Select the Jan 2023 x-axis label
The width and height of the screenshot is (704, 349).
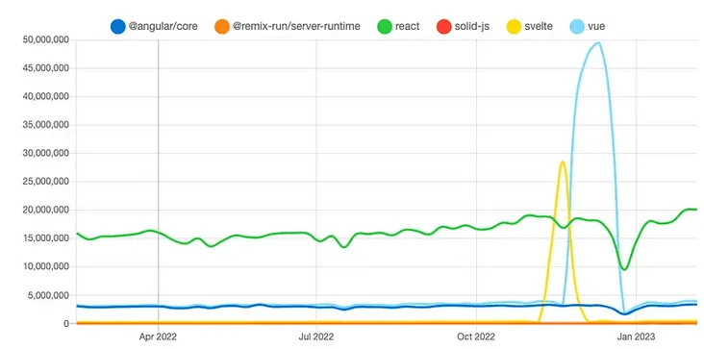pyautogui.click(x=636, y=337)
